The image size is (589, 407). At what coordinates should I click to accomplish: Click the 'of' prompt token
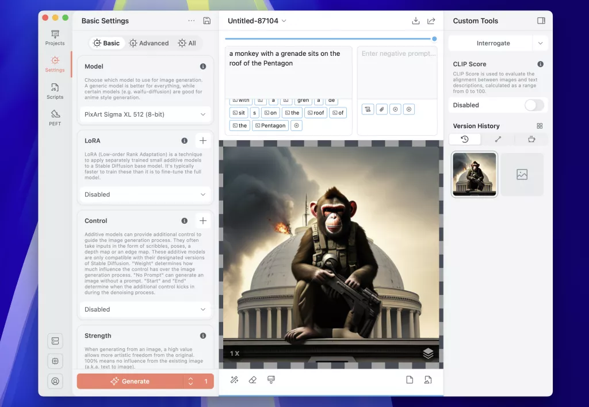pos(338,113)
